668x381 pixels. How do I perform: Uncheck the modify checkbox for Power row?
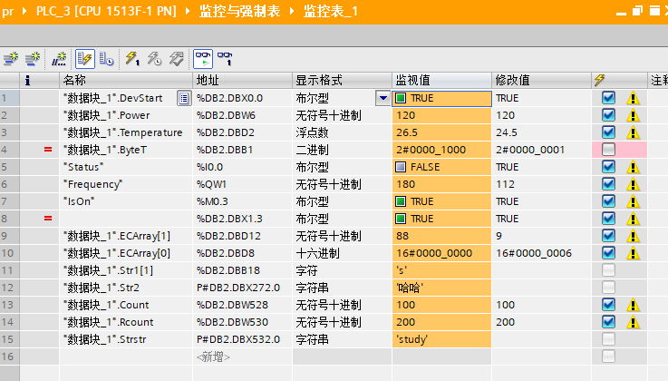[x=608, y=115]
